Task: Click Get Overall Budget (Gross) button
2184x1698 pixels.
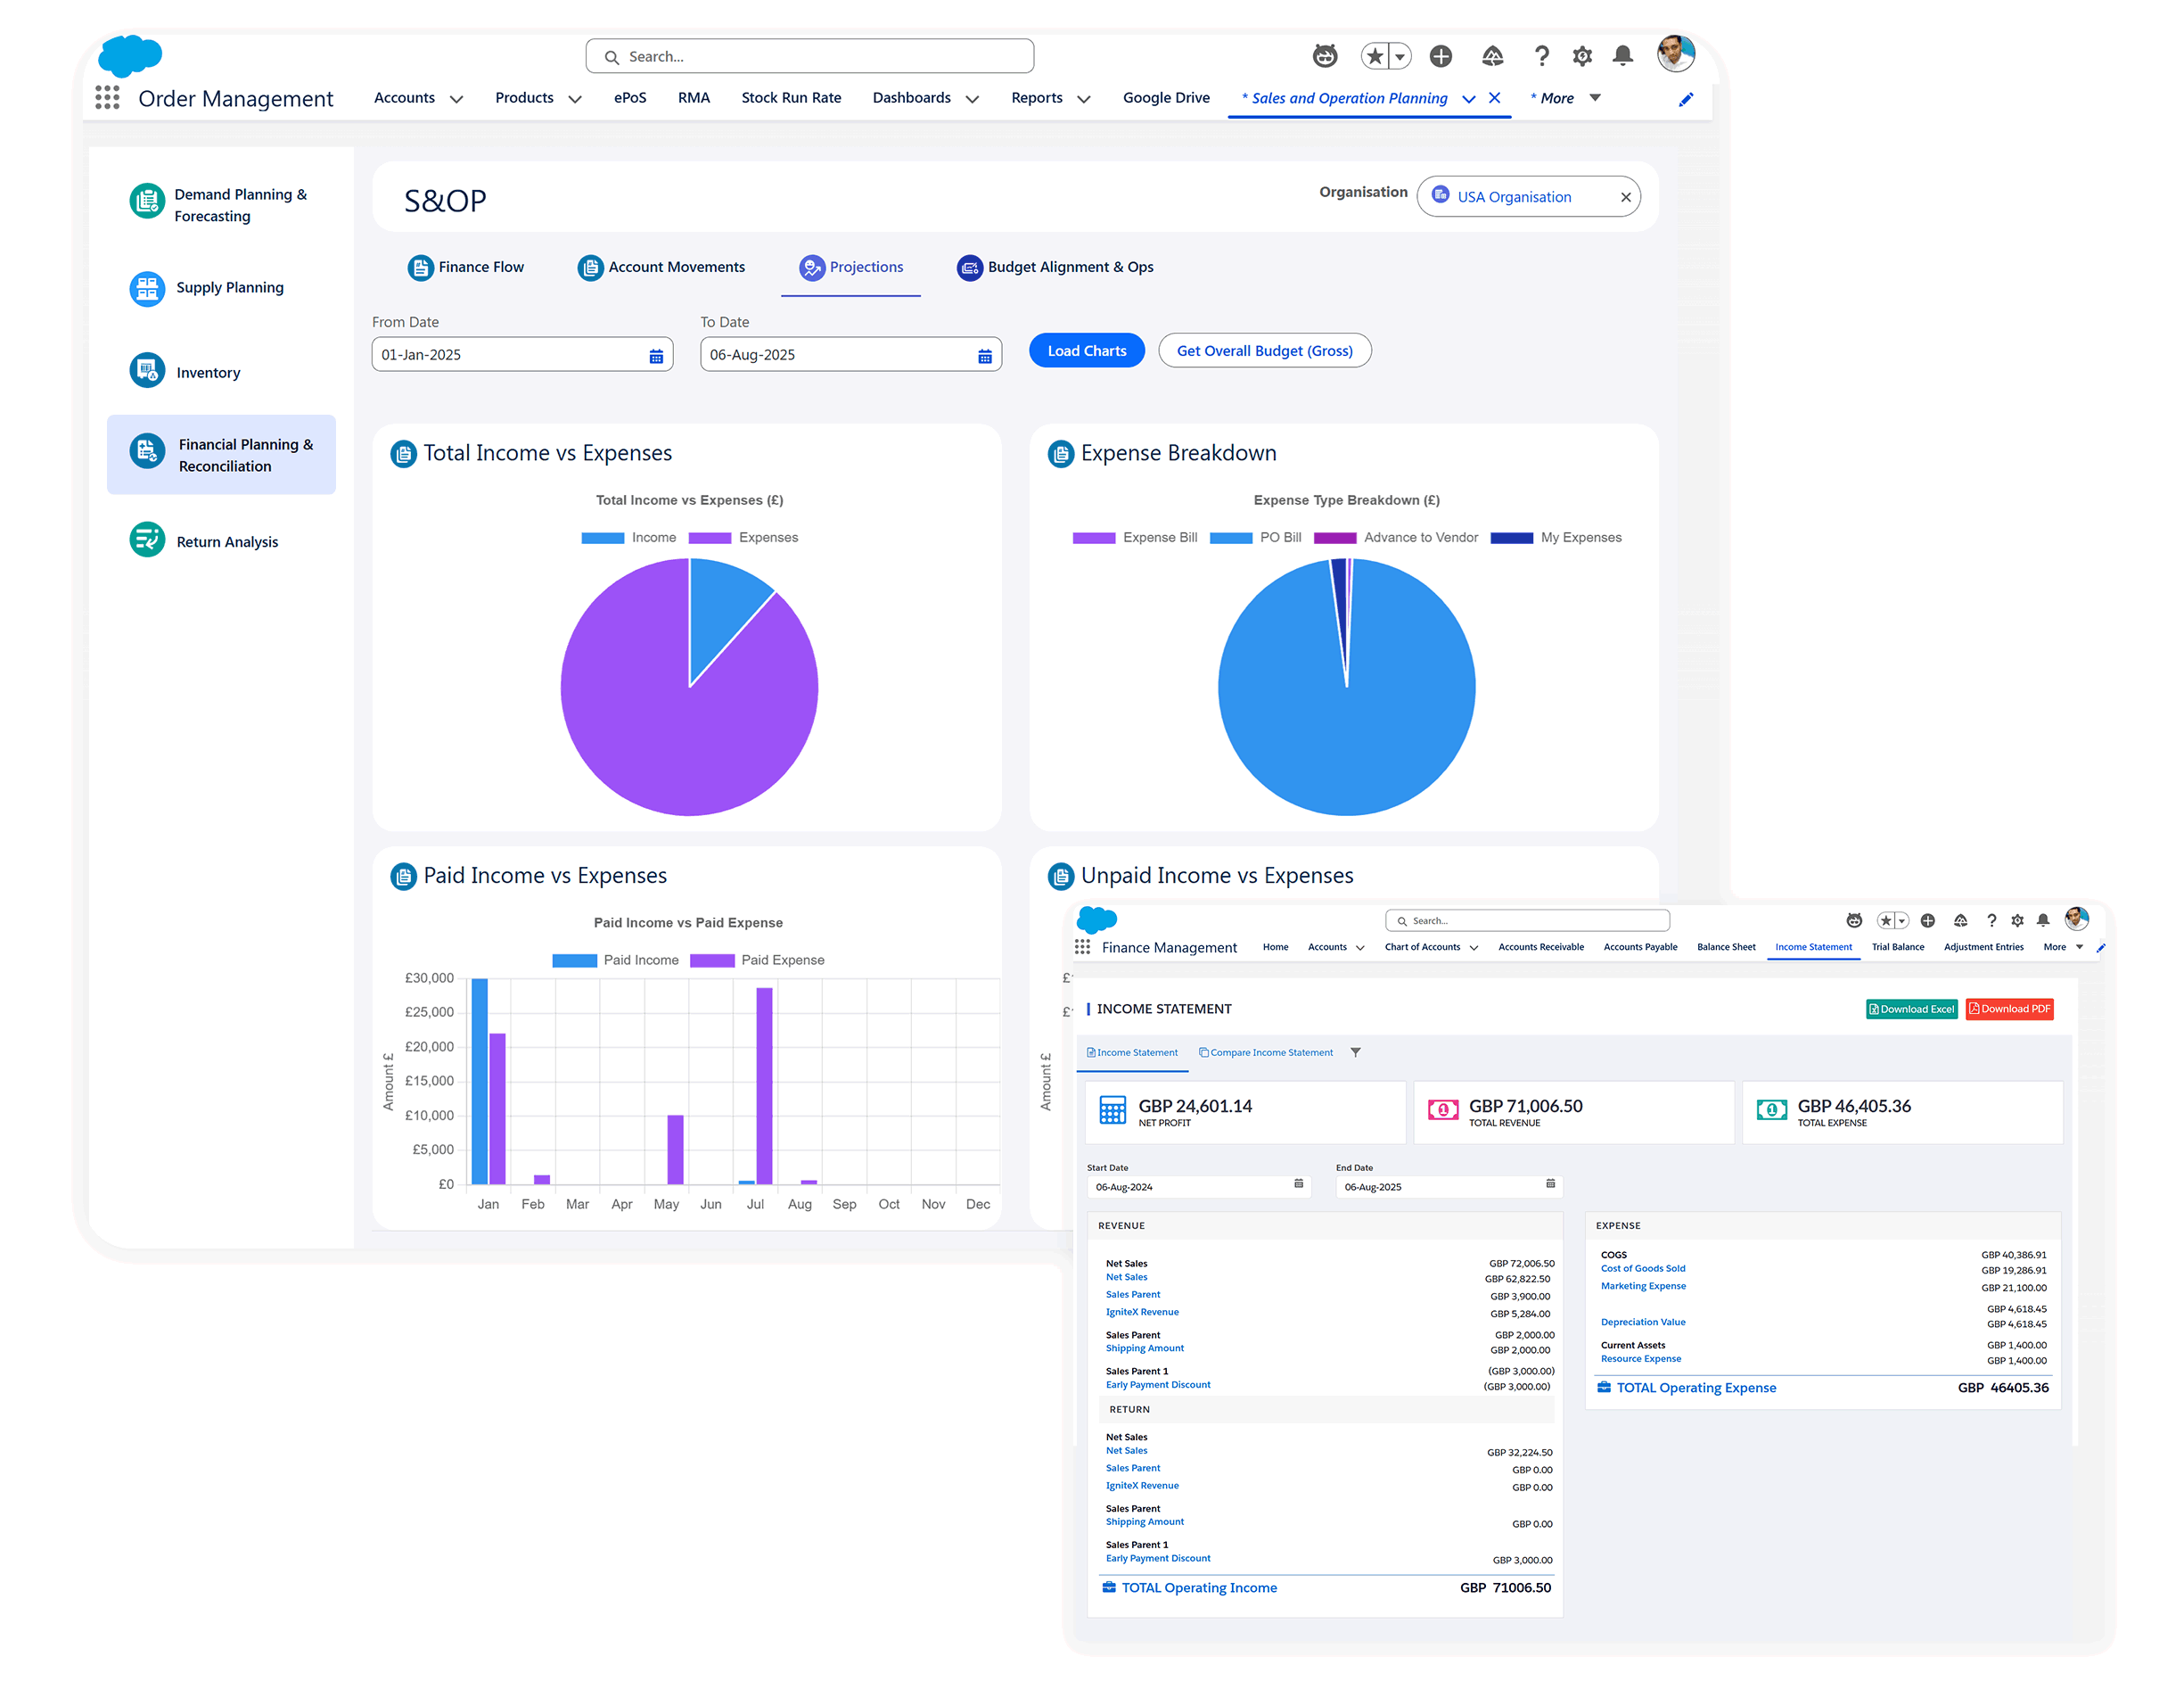Action: (x=1263, y=351)
